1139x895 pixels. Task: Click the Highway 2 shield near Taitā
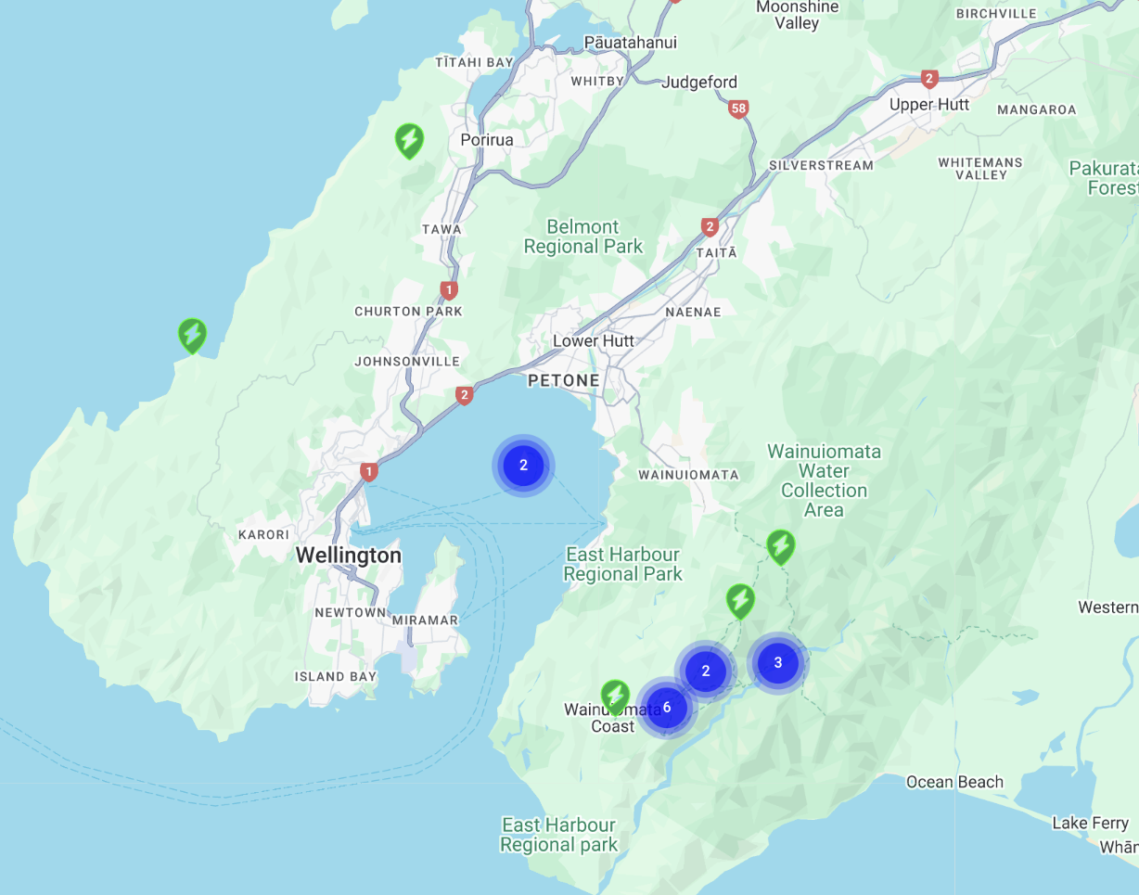[x=710, y=227]
